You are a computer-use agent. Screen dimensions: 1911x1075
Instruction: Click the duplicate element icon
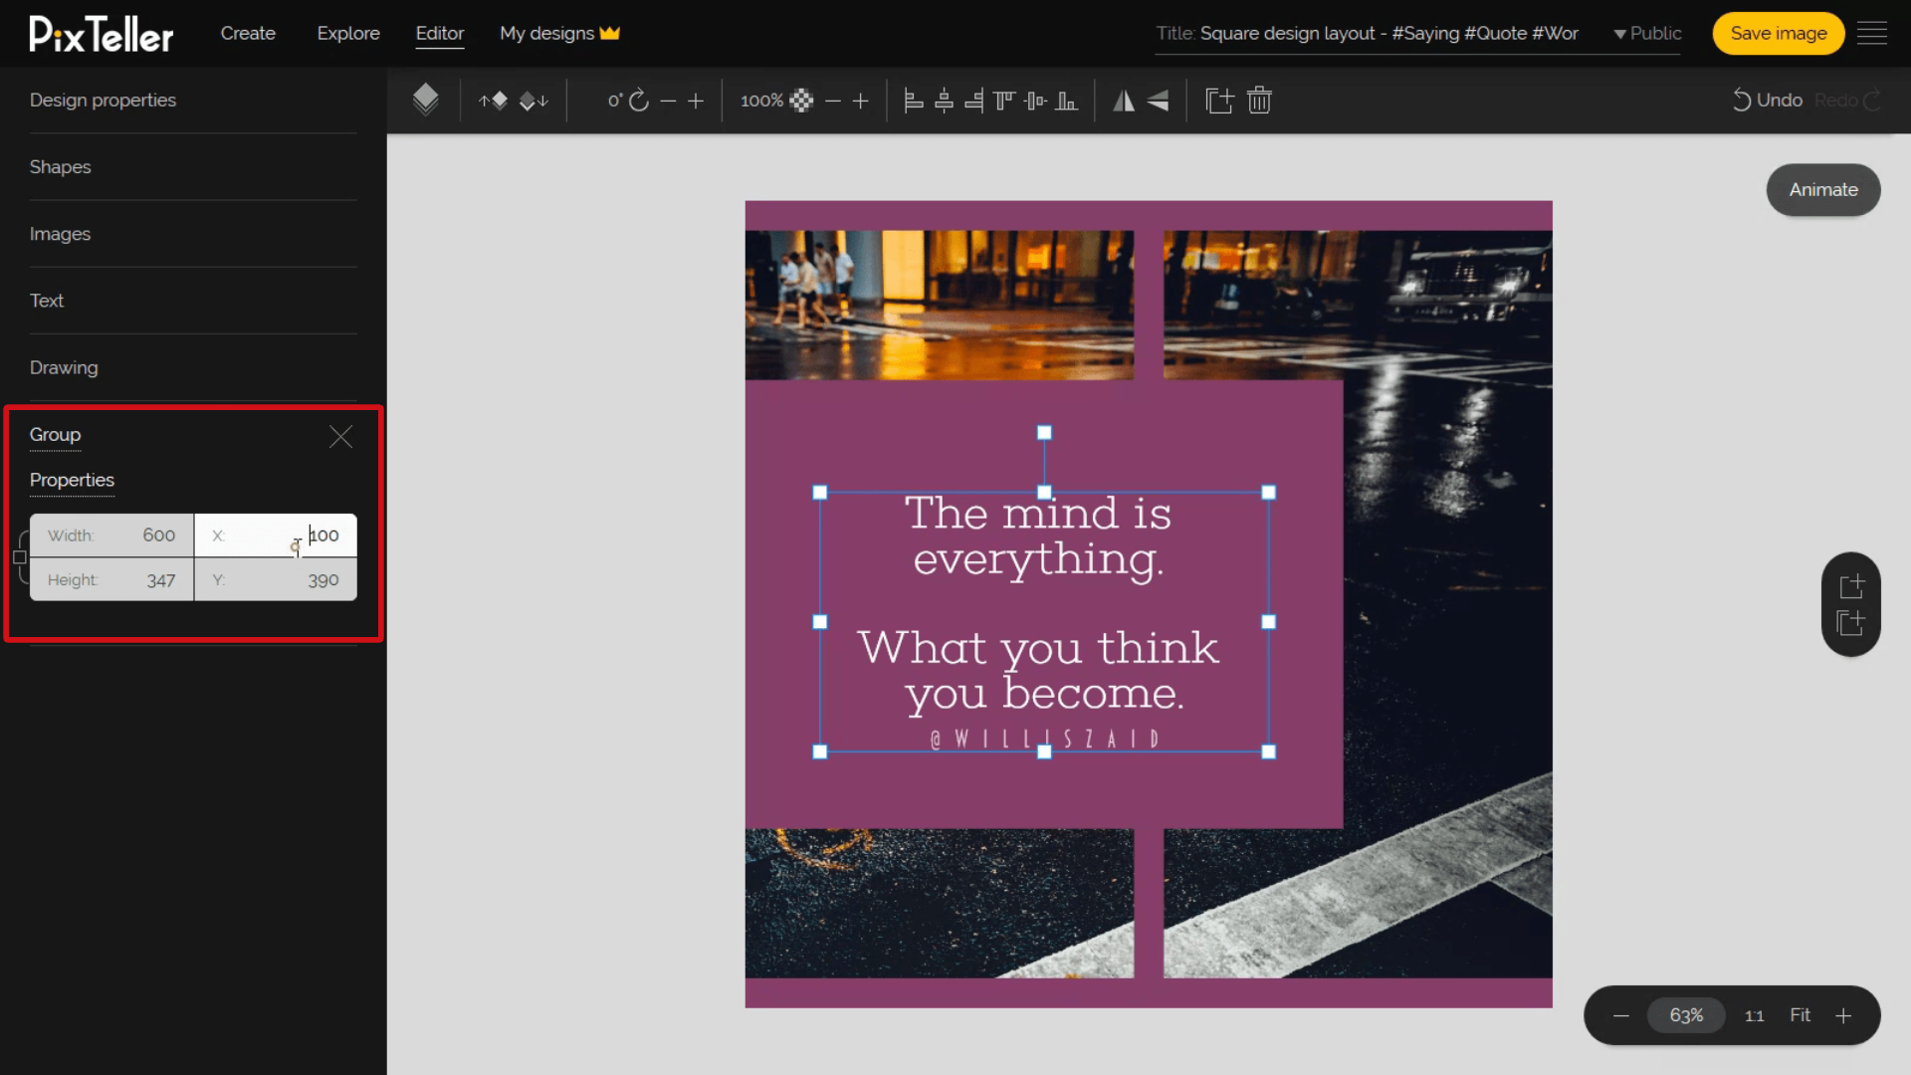click(1218, 100)
